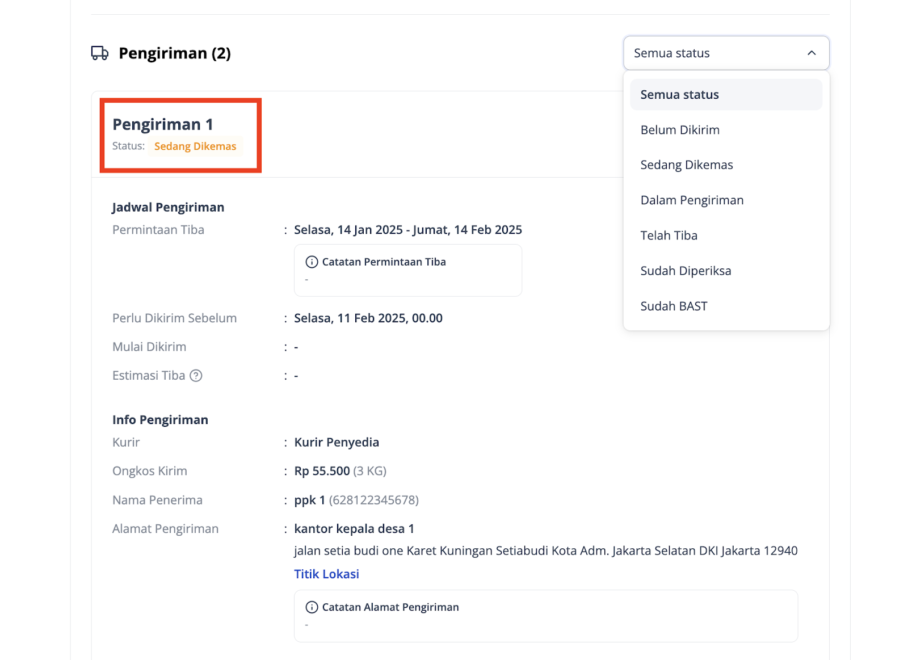
Task: Click the Kurir field label
Action: tap(126, 443)
